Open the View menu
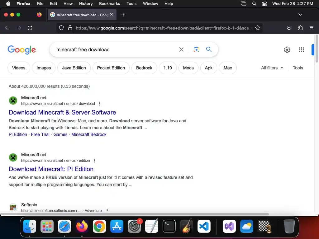 pyautogui.click(x=68, y=3)
